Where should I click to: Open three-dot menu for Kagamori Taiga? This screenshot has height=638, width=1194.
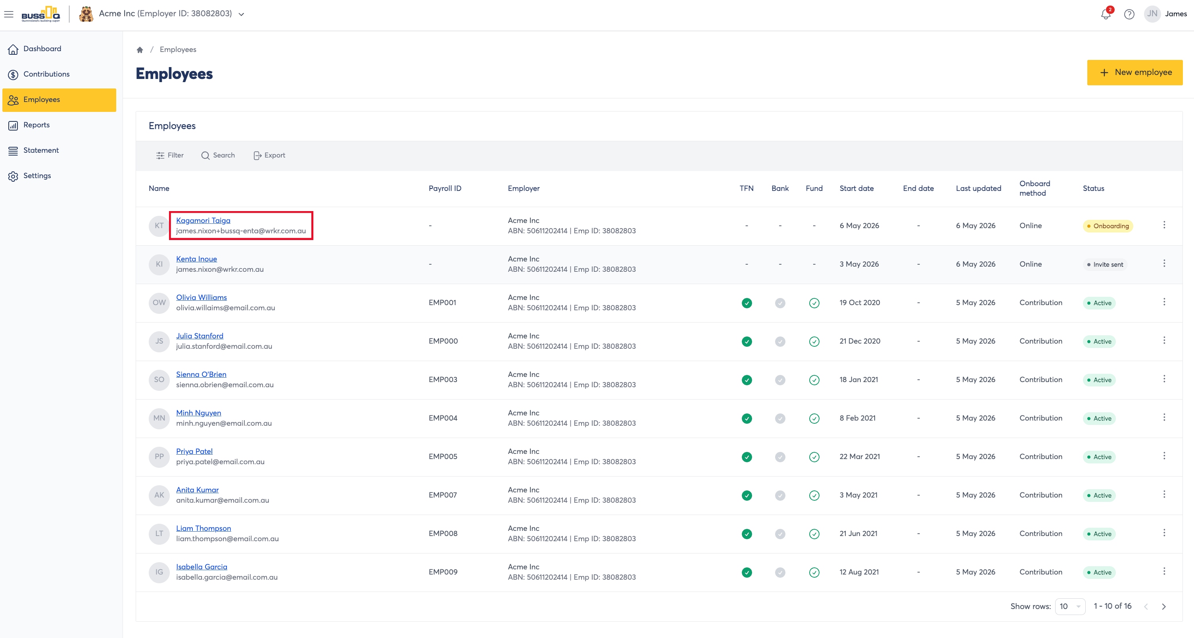point(1164,225)
